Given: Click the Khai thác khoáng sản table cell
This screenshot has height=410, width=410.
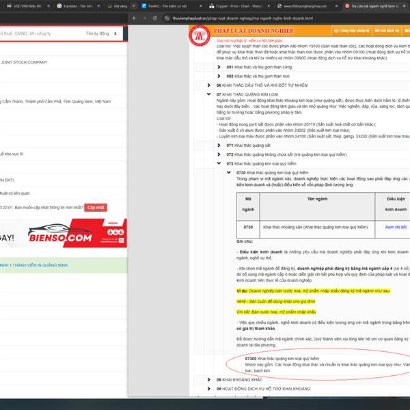Looking at the screenshot, I should click(x=317, y=230).
